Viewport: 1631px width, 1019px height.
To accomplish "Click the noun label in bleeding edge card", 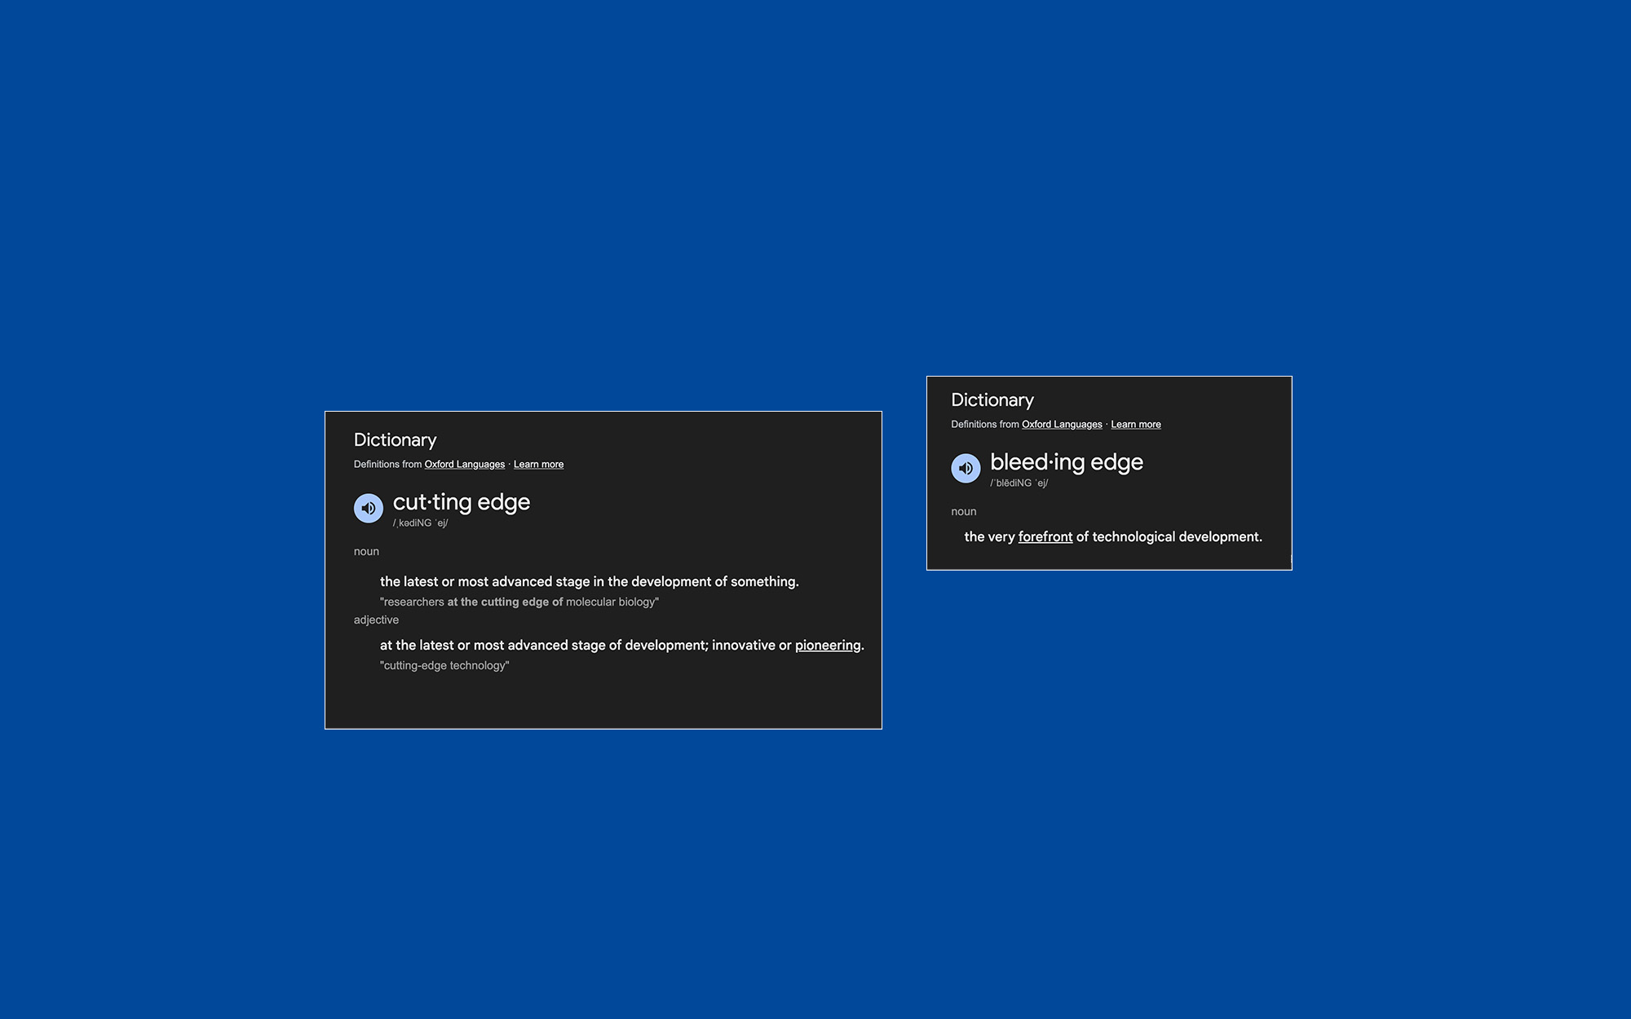I will click(x=964, y=512).
